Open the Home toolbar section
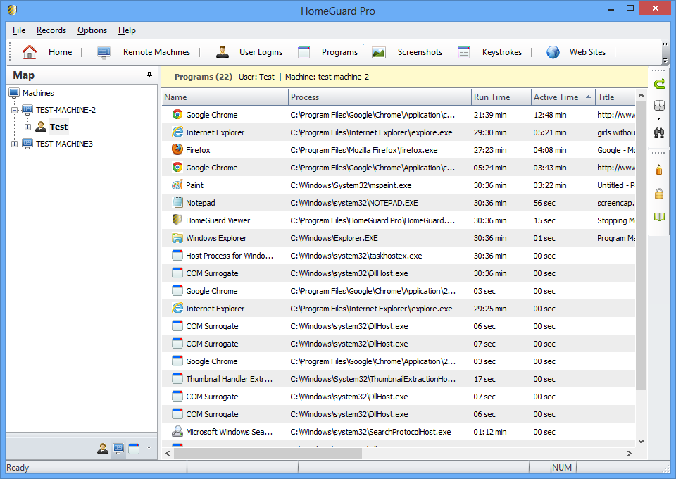The height and width of the screenshot is (479, 676). [47, 52]
